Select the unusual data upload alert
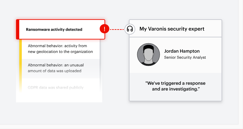Viewport: 243px width, 129px height. [61, 68]
